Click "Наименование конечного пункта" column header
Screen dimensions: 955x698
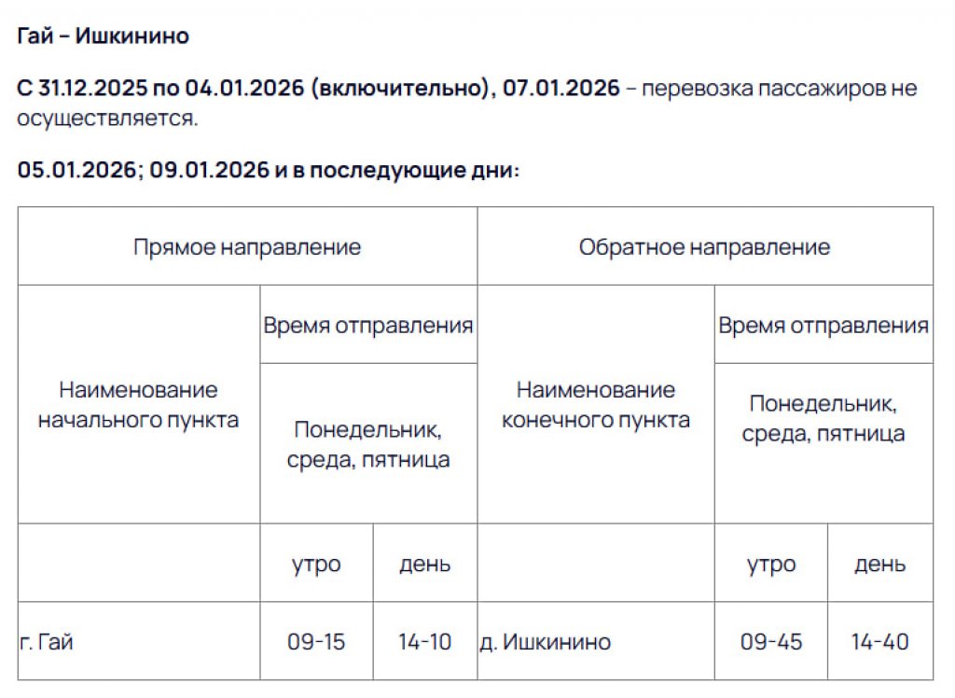tap(596, 404)
